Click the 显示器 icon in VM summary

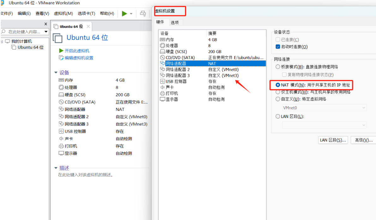[x=61, y=153]
